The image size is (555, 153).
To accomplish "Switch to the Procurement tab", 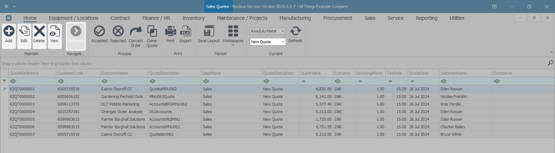I will (x=338, y=18).
